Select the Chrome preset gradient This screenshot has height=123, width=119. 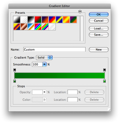tap(31, 27)
